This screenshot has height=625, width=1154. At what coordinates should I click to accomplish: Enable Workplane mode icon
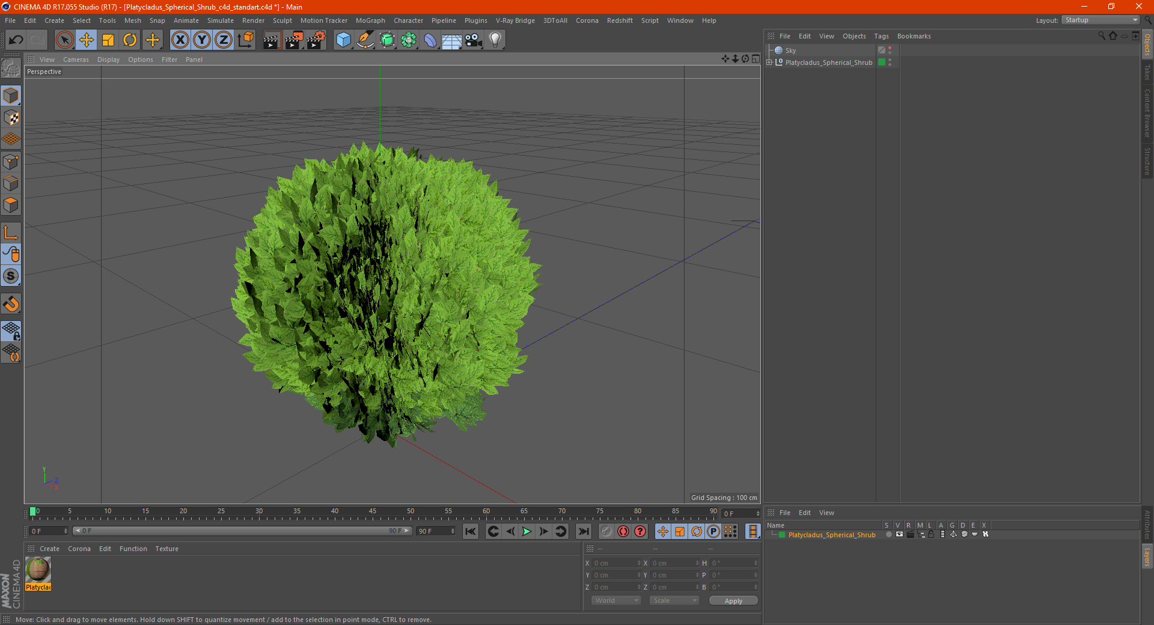(11, 139)
